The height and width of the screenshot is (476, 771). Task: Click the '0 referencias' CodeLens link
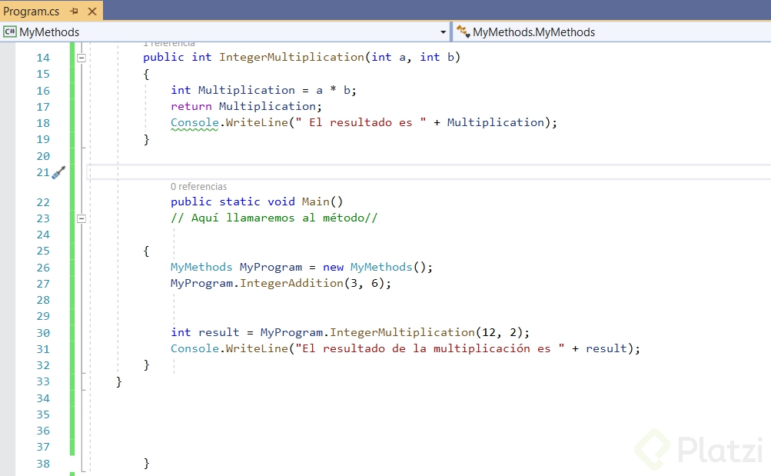198,186
